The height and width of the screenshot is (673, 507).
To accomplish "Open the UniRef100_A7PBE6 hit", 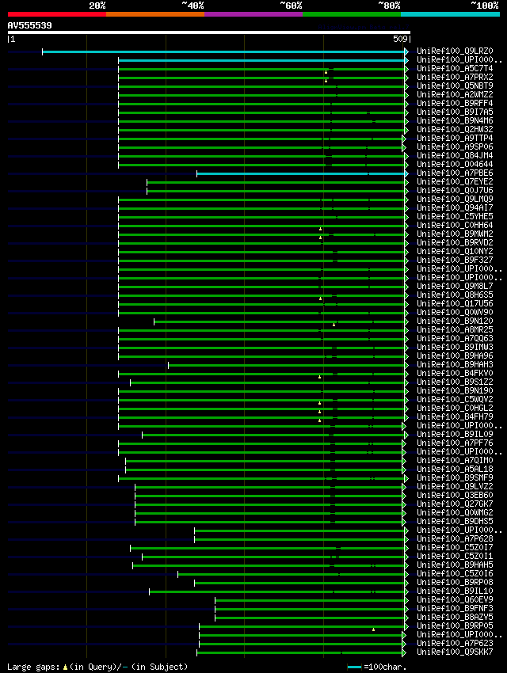I will tap(455, 173).
